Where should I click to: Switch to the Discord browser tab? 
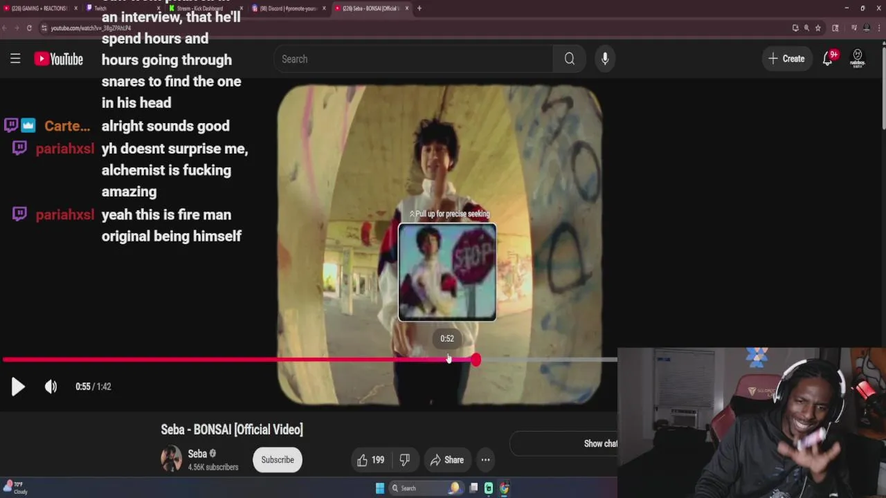tap(287, 8)
